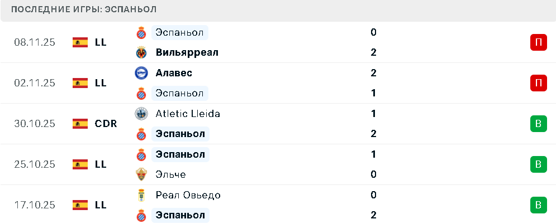Click the red loss badge for 08.11.25
Viewport: 556px width, 224px height.
click(538, 42)
